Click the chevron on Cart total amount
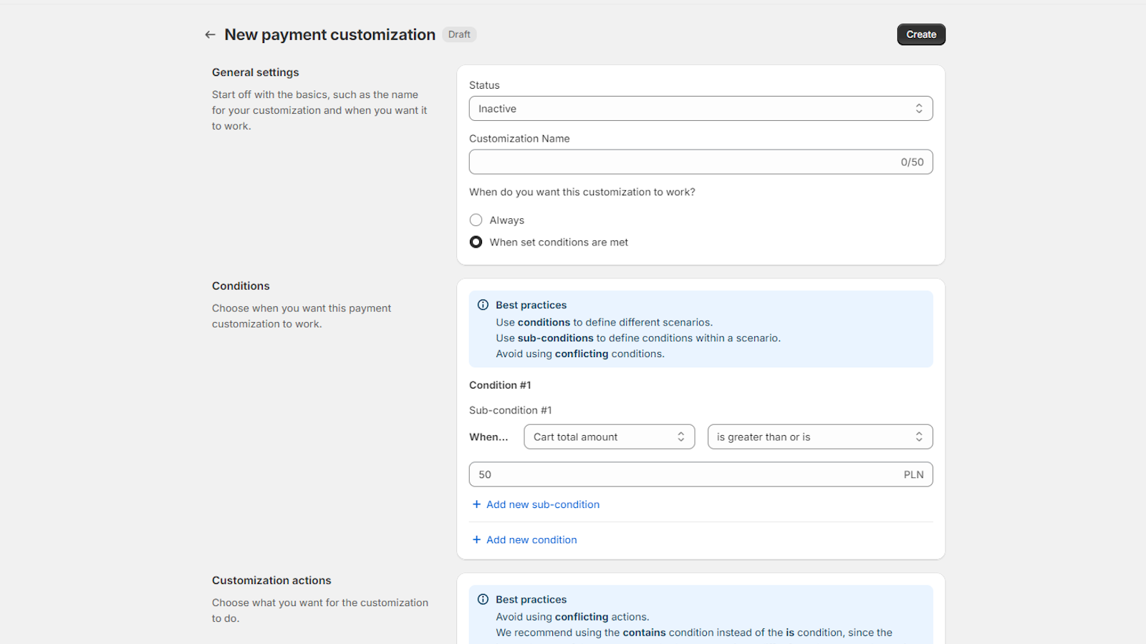This screenshot has height=644, width=1146. 680,436
